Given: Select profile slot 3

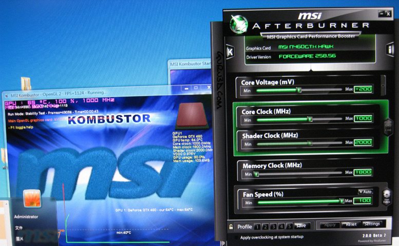Looking at the screenshot, I should (x=274, y=226).
